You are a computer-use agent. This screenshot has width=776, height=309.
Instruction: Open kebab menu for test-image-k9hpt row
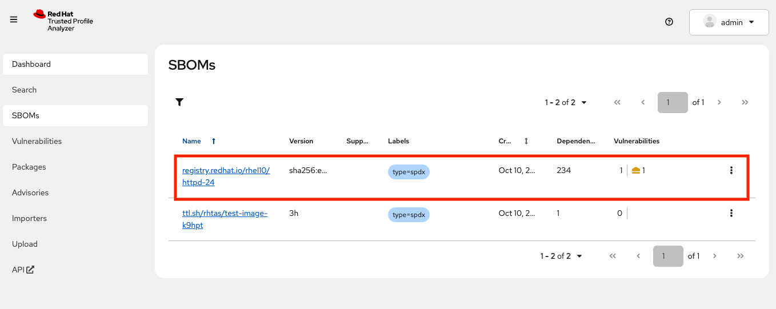tap(731, 213)
